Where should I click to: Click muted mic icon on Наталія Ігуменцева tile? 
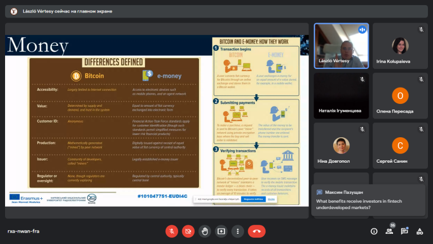coord(363,80)
